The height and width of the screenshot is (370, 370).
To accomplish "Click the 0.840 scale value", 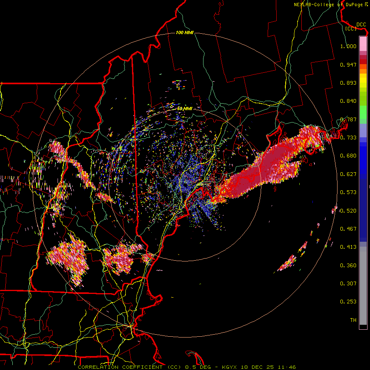I will 348,101.
